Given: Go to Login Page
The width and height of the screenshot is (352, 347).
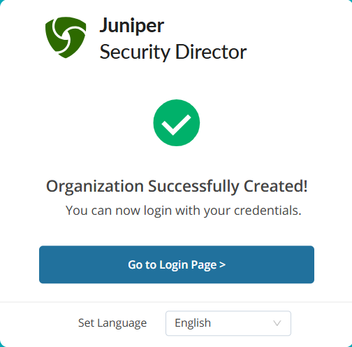Looking at the screenshot, I should point(177,264).
